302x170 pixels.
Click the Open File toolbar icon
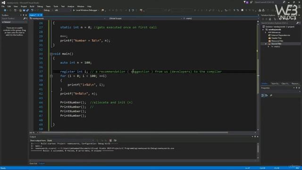20,10
